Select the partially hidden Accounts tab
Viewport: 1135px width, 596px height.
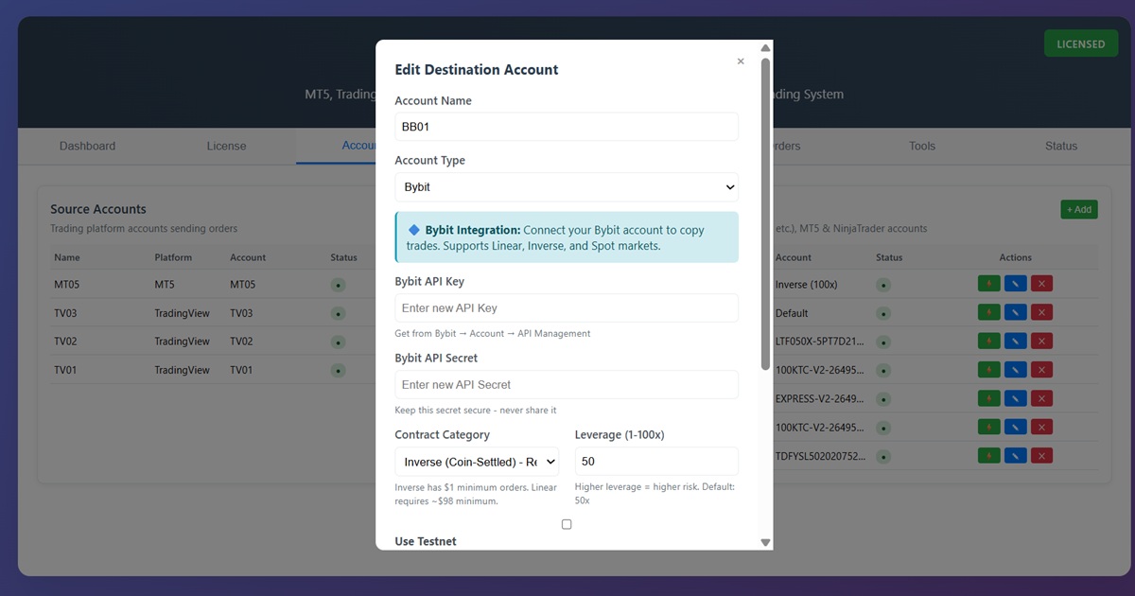tap(358, 146)
